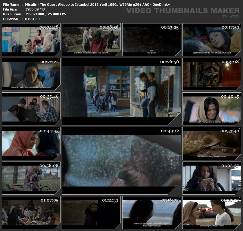Select the file name ending OpeD.mkv
Viewport: 243px width, 231px height.
tap(98, 5)
